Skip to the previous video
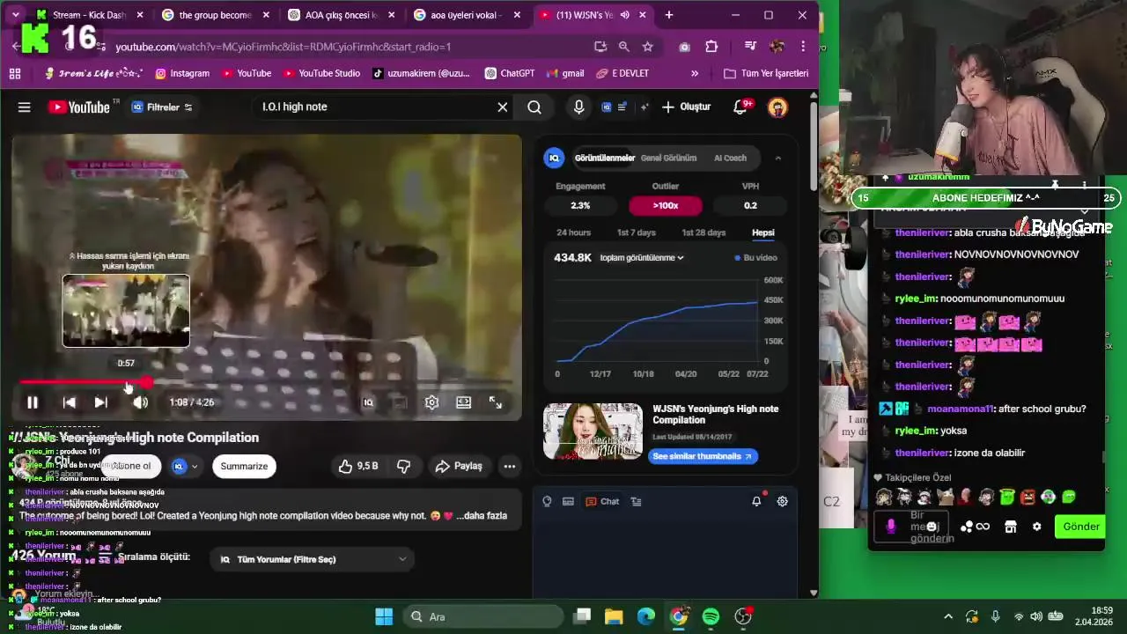The height and width of the screenshot is (634, 1127). point(69,402)
